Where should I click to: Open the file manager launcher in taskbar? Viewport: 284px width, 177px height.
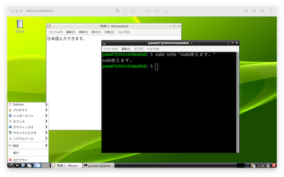pyautogui.click(x=17, y=166)
